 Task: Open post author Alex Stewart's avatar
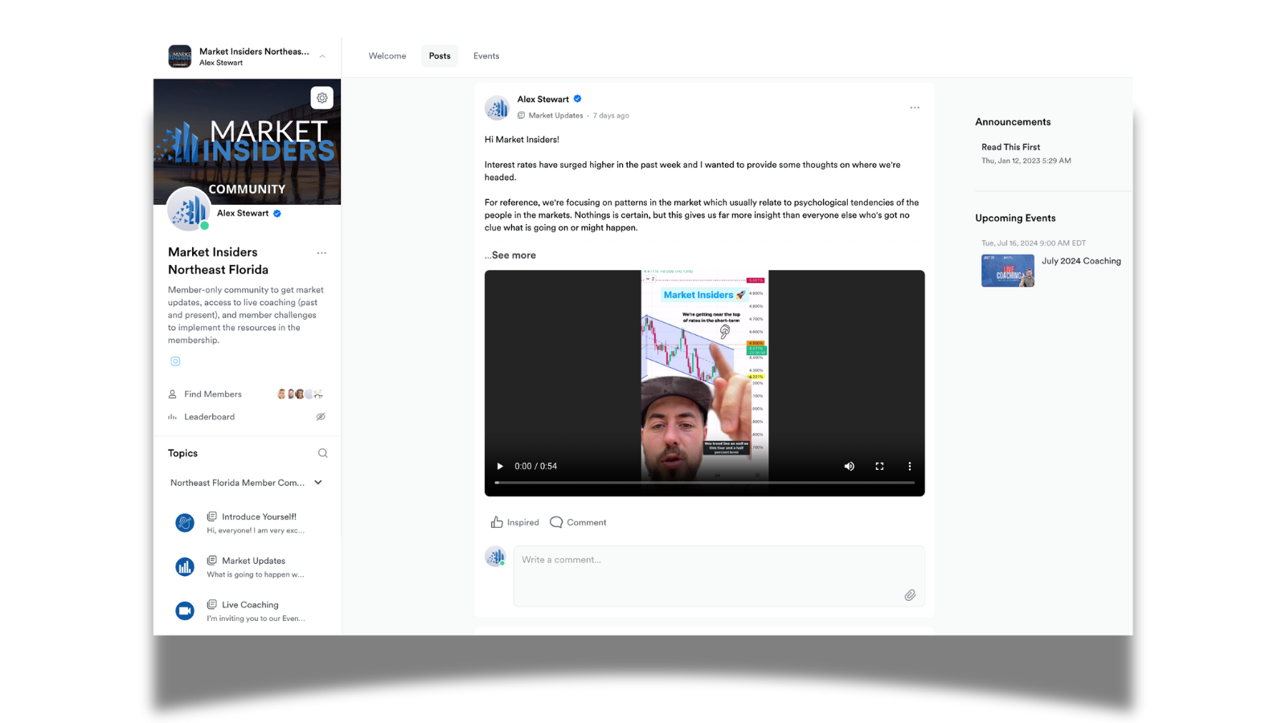498,108
